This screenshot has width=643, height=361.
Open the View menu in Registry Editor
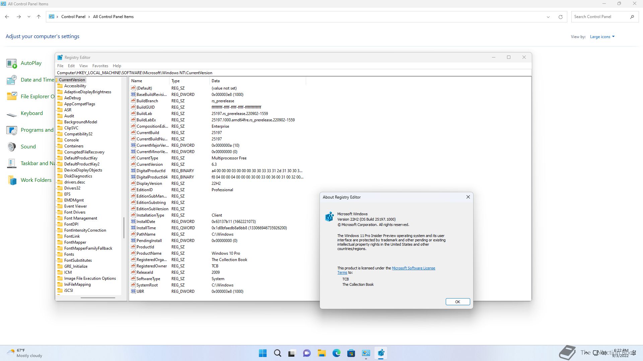(x=83, y=66)
